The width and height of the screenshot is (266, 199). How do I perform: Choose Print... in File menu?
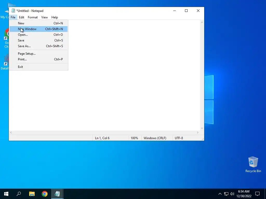[39, 59]
